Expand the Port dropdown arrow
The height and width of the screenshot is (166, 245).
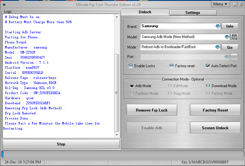point(227,57)
